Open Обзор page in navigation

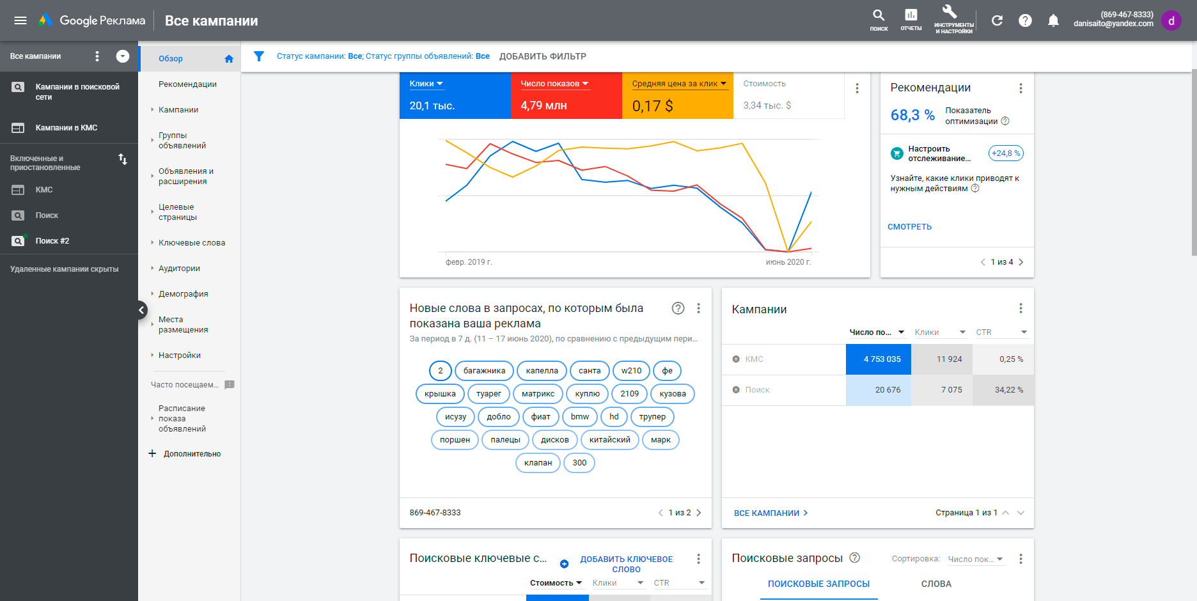[x=171, y=59]
